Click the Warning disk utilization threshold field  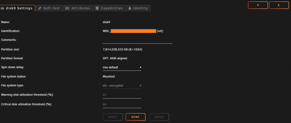click(122, 95)
